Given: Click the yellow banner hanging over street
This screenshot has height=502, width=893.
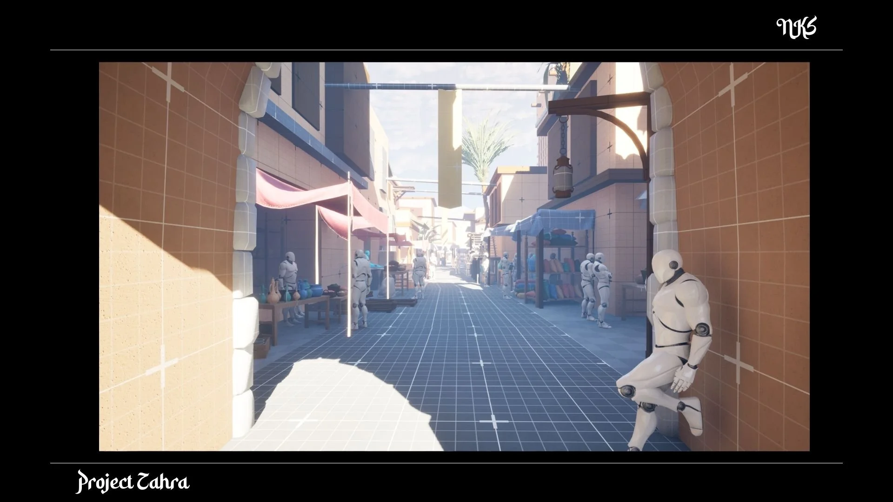Looking at the screenshot, I should (450, 149).
